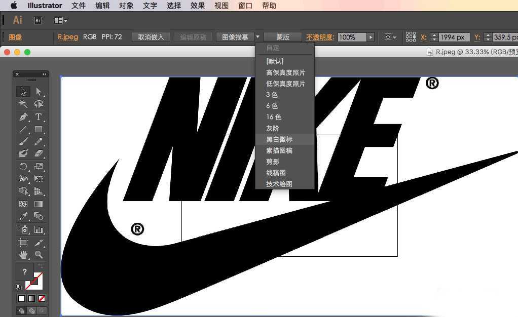Open the 图像描摹 dropdown arrow
518x317 pixels.
[x=258, y=36]
